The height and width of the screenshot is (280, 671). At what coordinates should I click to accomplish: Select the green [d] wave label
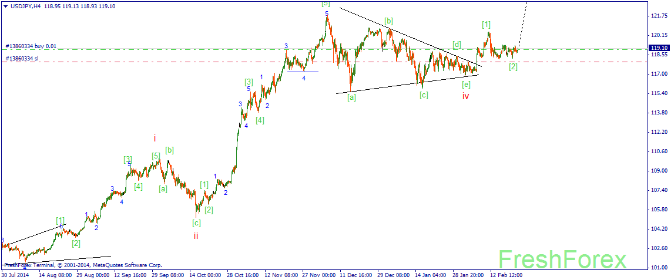tap(457, 45)
